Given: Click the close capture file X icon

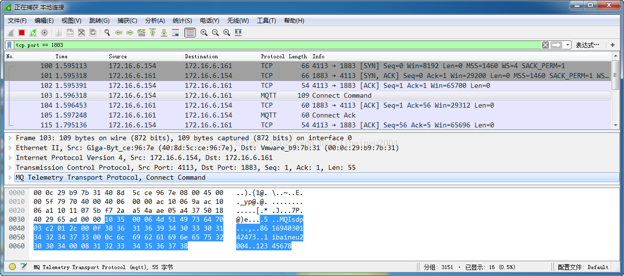Looking at the screenshot, I should (x=82, y=33).
